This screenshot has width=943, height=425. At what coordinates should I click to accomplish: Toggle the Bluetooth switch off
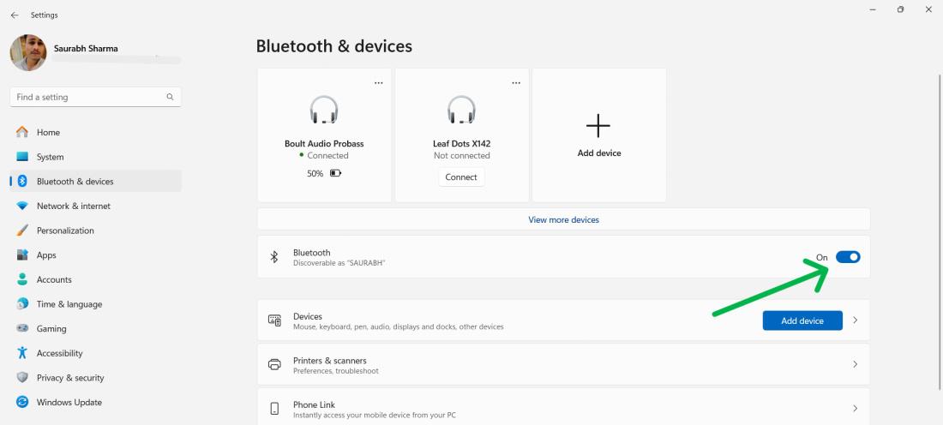847,257
